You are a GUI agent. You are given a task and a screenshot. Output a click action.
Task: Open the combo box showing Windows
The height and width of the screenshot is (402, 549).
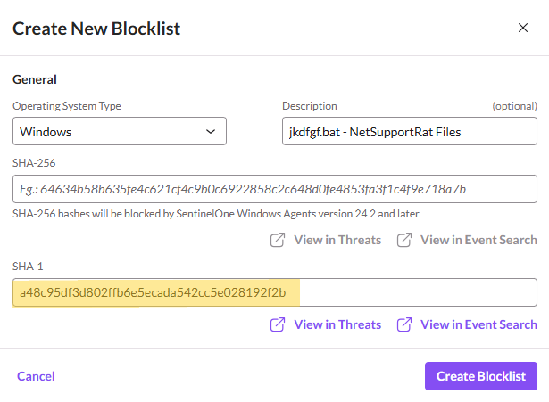point(120,131)
